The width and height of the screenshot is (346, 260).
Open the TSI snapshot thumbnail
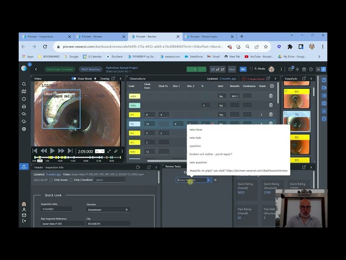[297, 121]
